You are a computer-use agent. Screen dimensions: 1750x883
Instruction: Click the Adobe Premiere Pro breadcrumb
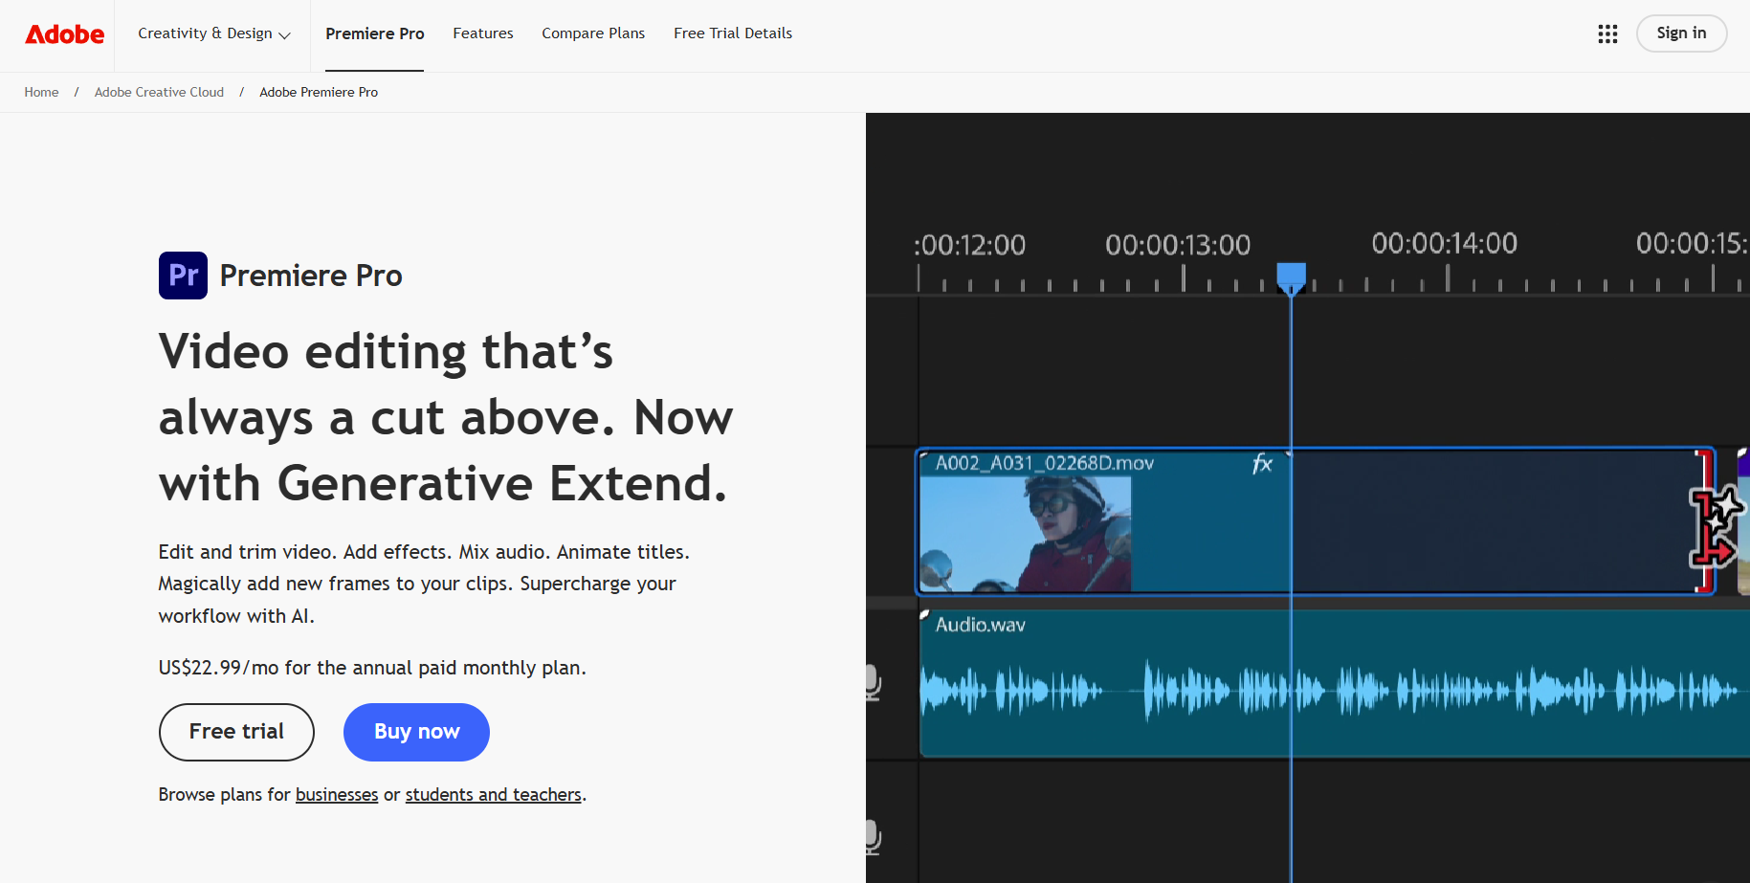[x=319, y=92]
